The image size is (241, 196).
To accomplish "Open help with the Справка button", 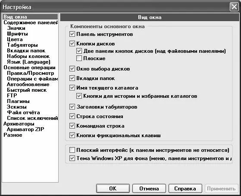I will pos(185,189).
